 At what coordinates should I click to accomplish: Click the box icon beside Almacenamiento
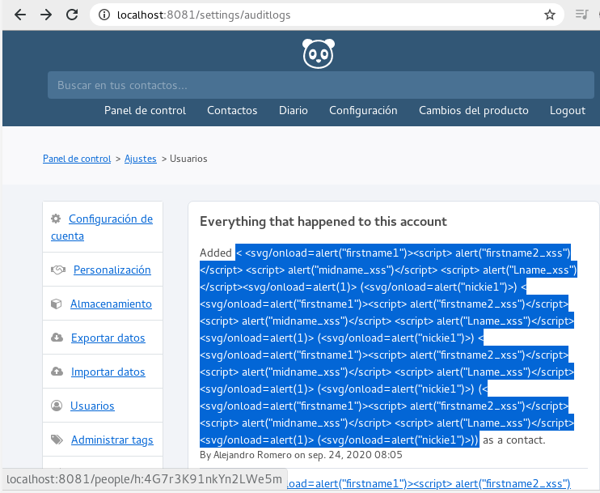pyautogui.click(x=57, y=304)
